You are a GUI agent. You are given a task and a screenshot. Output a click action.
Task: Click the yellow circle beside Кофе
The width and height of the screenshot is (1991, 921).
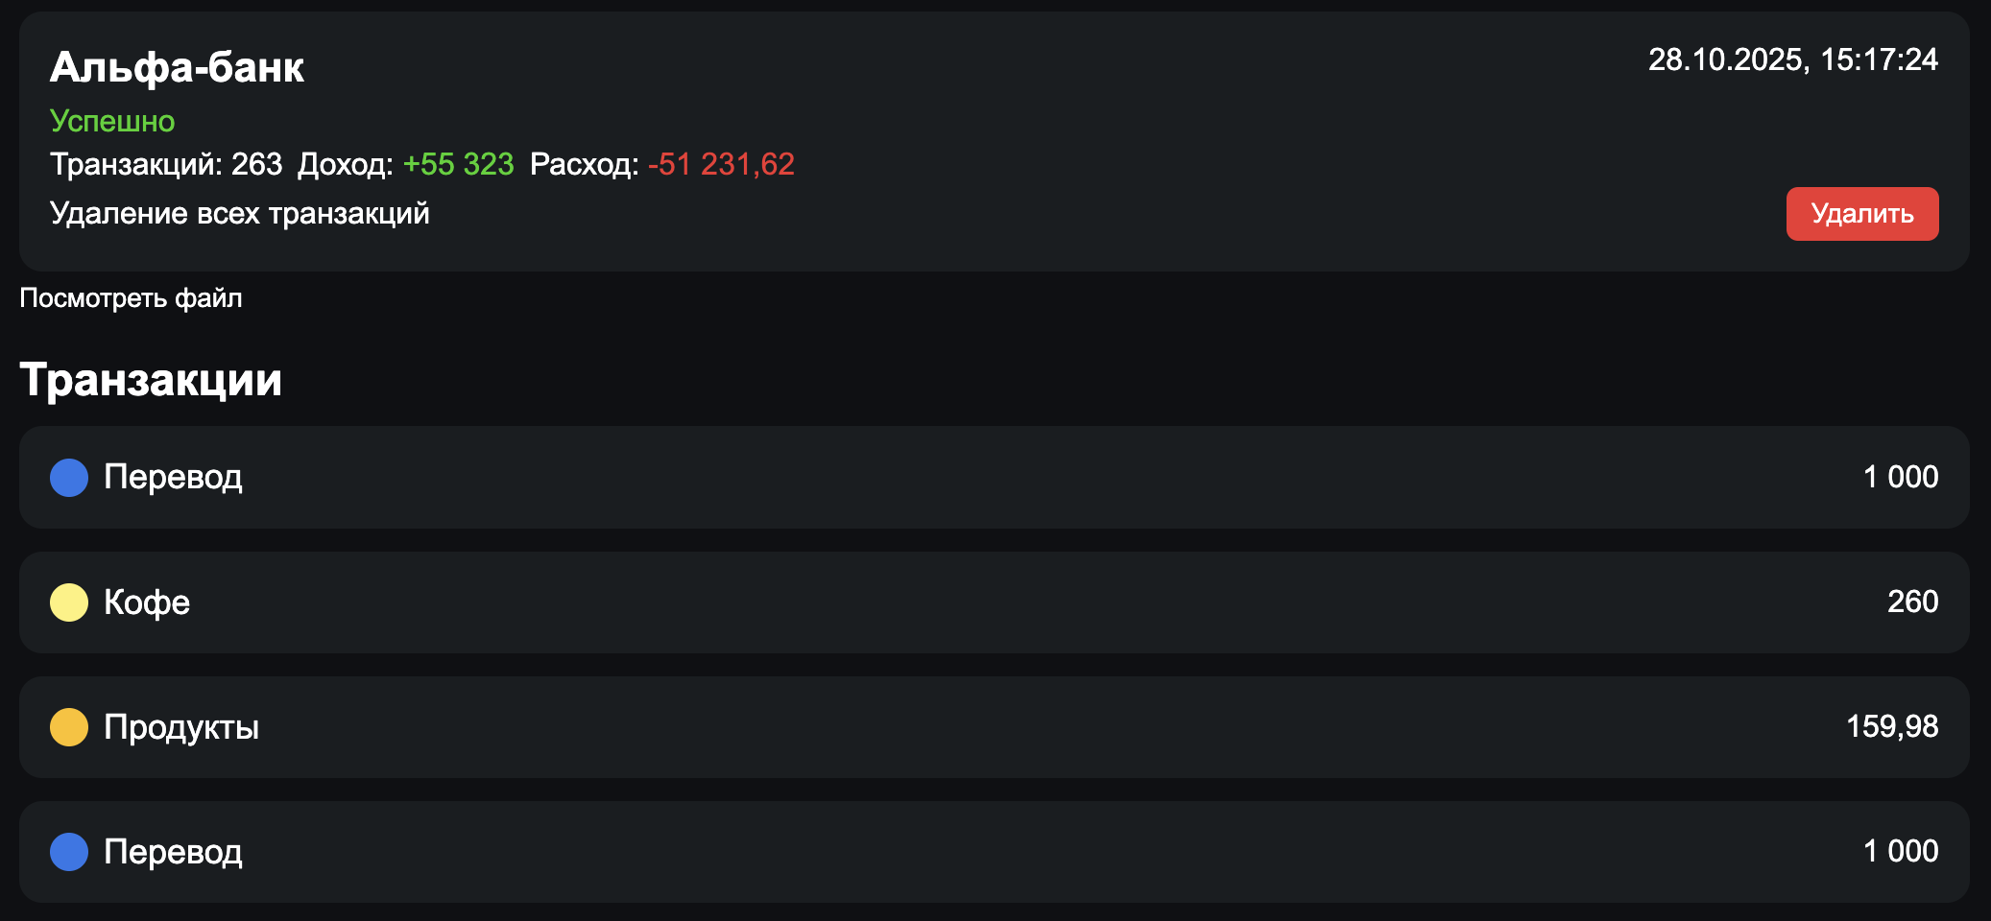point(69,602)
